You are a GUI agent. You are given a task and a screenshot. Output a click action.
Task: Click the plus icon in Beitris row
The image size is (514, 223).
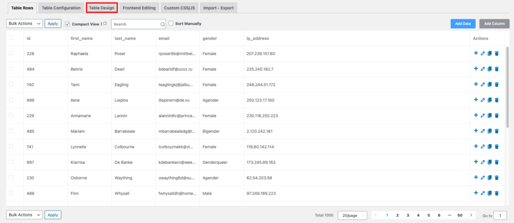[x=476, y=69]
